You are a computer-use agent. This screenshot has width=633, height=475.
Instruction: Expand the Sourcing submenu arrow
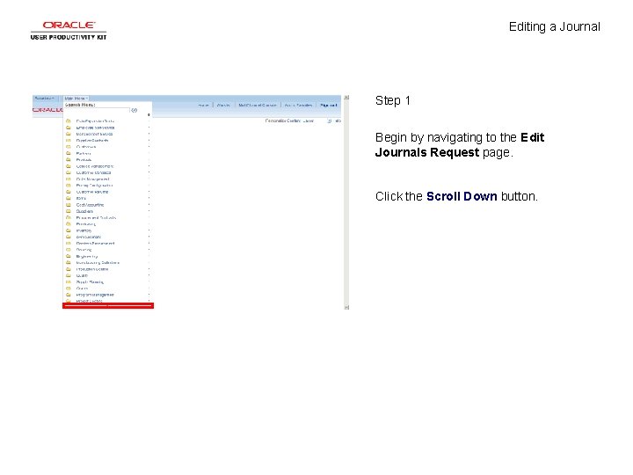149,250
